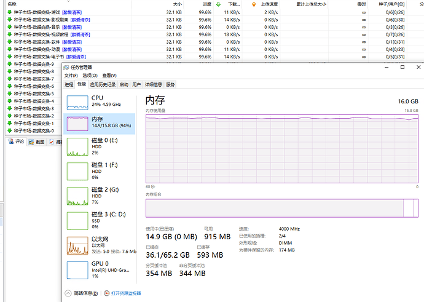The height and width of the screenshot is (302, 424).
Task: Click the 内存使用量 usage graph
Action: [x=282, y=149]
